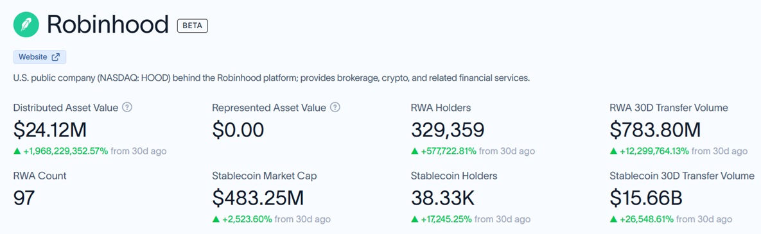Click the Robinhood page title heading
The width and height of the screenshot is (761, 234).
click(108, 25)
